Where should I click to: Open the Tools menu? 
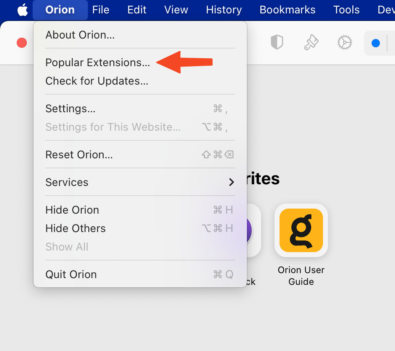coord(346,10)
